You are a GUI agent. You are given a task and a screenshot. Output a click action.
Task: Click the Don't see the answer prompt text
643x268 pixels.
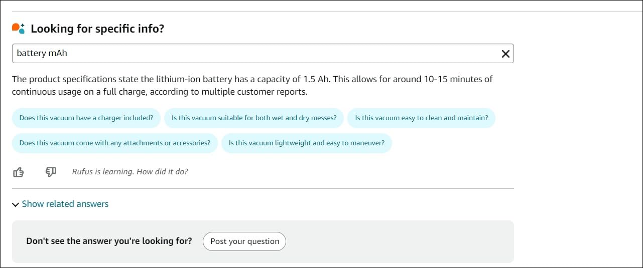pyautogui.click(x=109, y=241)
